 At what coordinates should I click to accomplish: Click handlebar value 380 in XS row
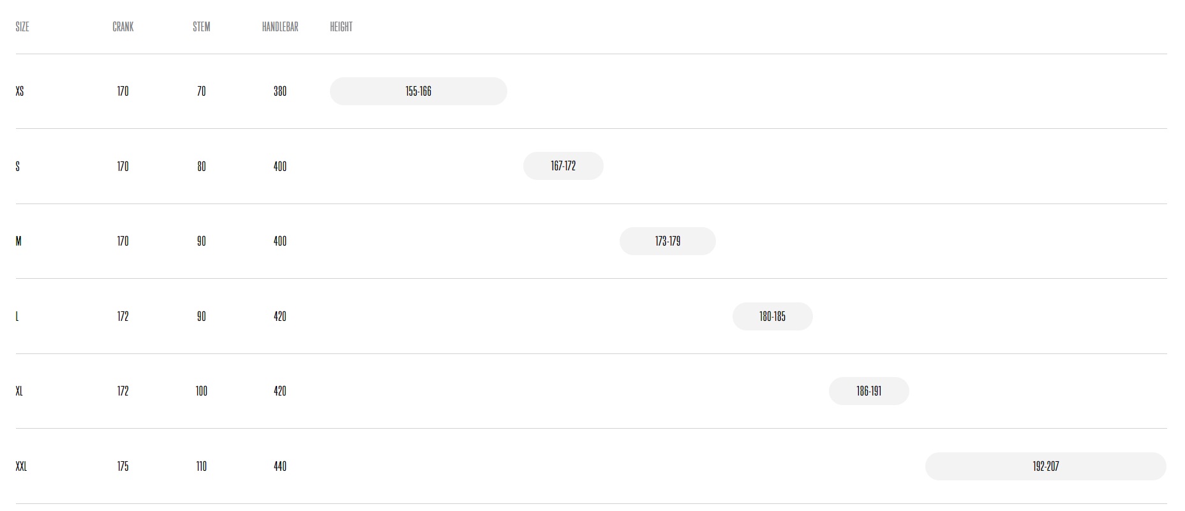pyautogui.click(x=280, y=91)
